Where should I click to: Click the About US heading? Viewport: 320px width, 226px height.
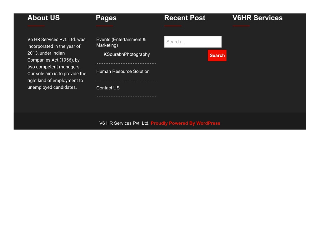coord(43,18)
